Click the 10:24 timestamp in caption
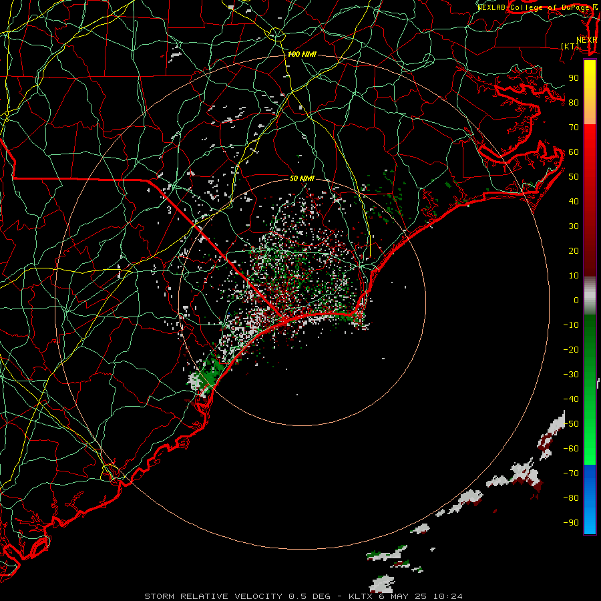This screenshot has width=601, height=601. [x=447, y=596]
